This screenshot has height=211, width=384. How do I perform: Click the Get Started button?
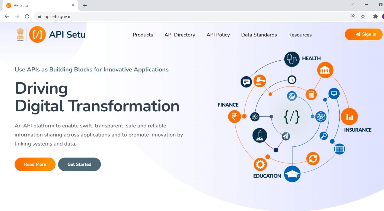click(79, 164)
